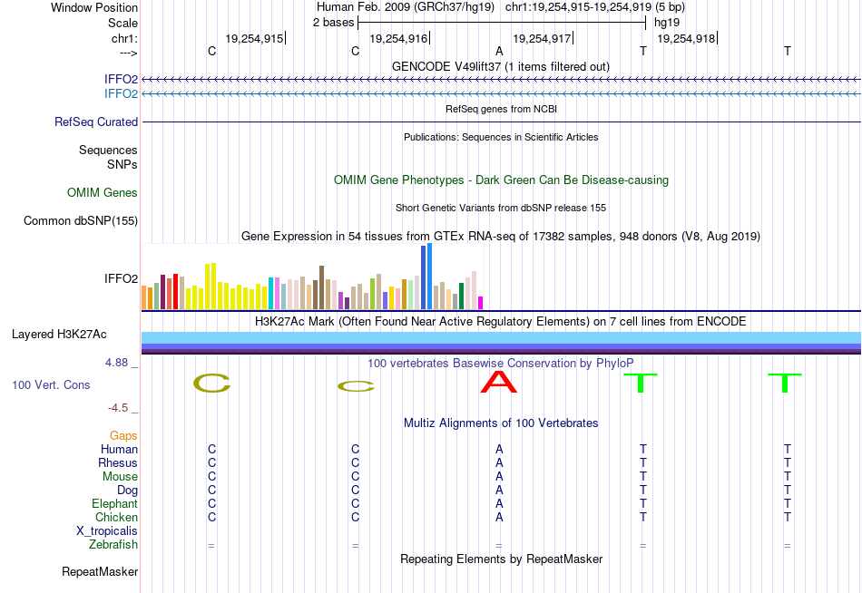Click the 19,254,918 ruler position
The height and width of the screenshot is (593, 862).
click(x=686, y=38)
